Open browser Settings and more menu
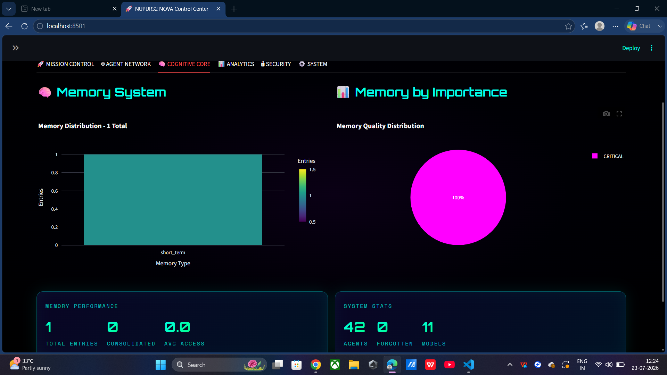This screenshot has width=667, height=375. point(615,26)
